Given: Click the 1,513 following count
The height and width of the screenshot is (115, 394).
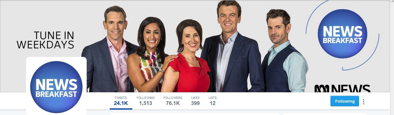Looking at the screenshot, I should tap(146, 103).
